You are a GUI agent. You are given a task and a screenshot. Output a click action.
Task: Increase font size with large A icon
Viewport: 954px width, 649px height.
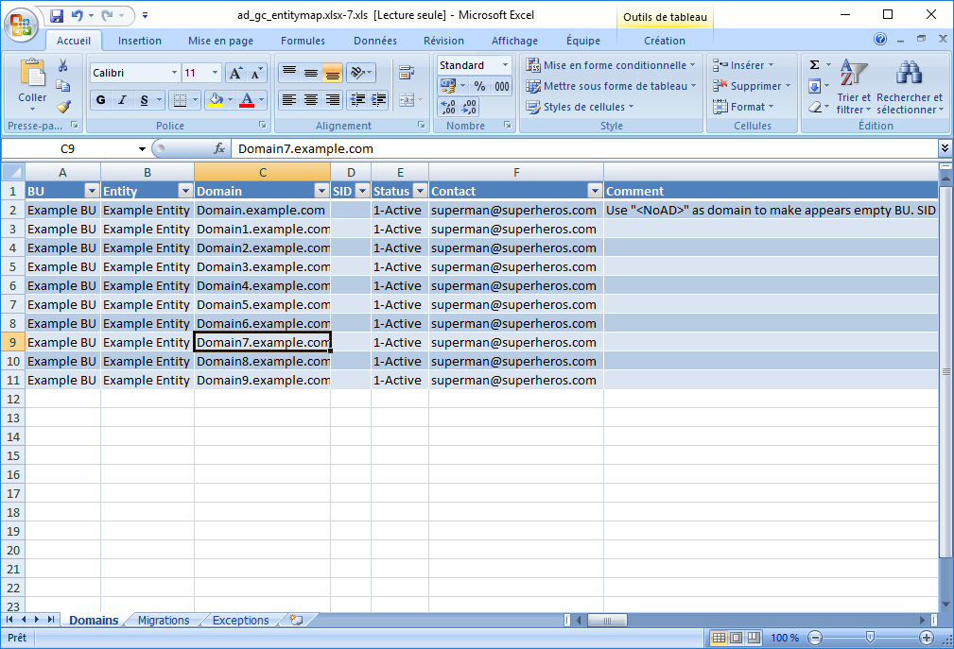[x=234, y=73]
